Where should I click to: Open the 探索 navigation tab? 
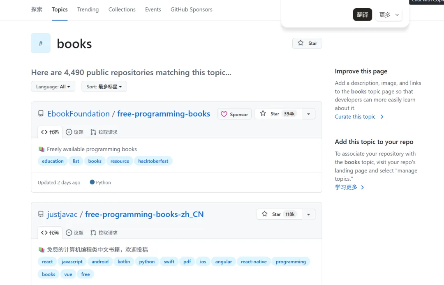pyautogui.click(x=37, y=9)
